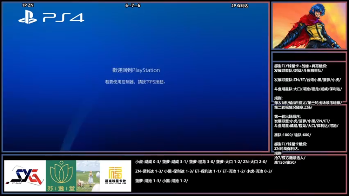Click the '第一轮出场顺序:' heading

[287, 116]
